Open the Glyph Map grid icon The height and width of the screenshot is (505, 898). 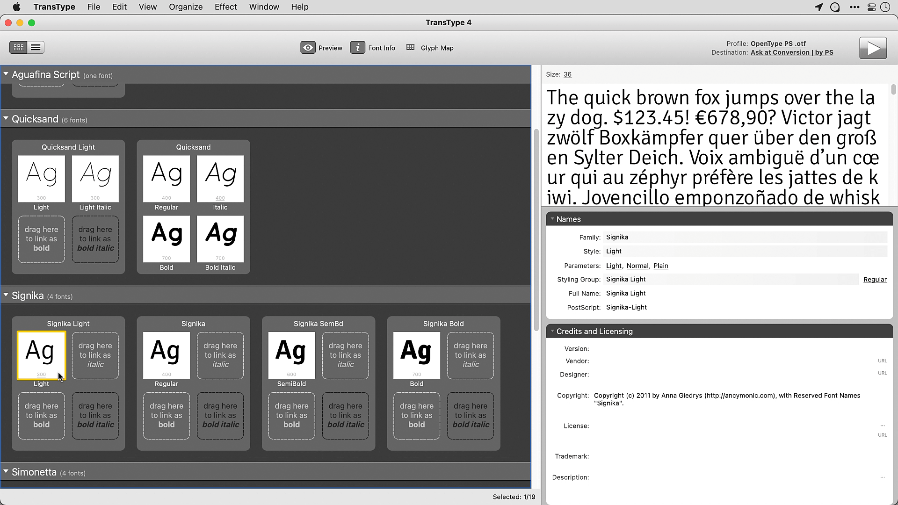[x=410, y=48]
